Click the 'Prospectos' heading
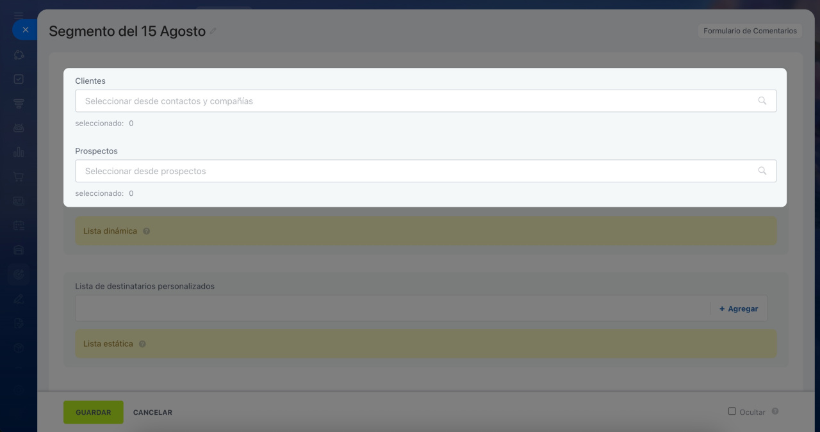 [x=97, y=151]
